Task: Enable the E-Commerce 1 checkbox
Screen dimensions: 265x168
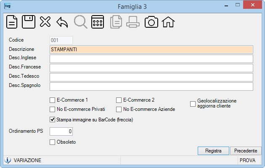Action: click(x=53, y=100)
